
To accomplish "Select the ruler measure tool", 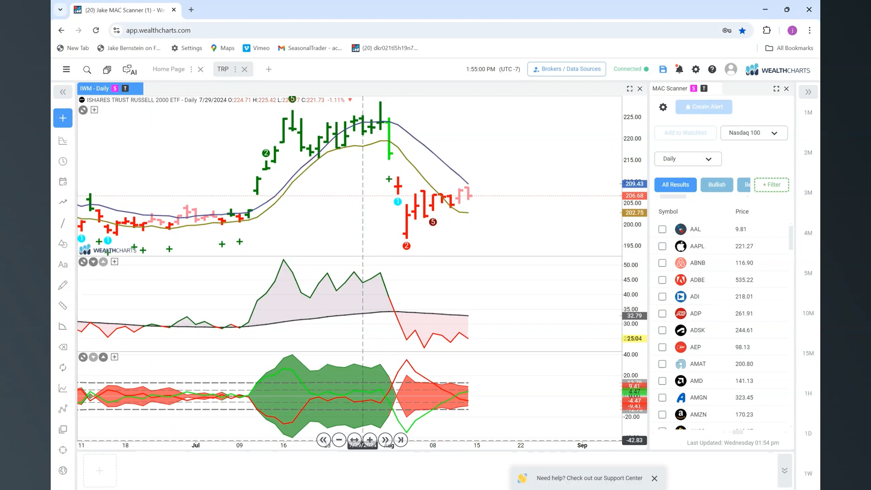I will (63, 306).
